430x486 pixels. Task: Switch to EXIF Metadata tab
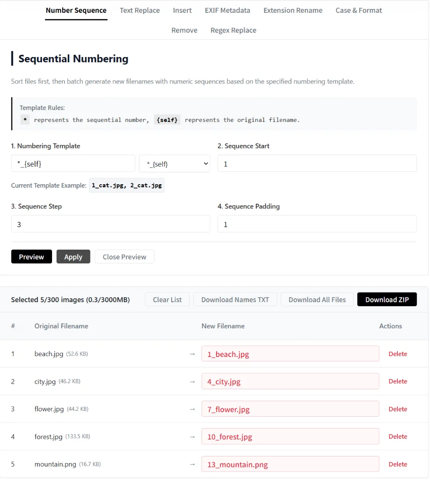[x=228, y=11]
